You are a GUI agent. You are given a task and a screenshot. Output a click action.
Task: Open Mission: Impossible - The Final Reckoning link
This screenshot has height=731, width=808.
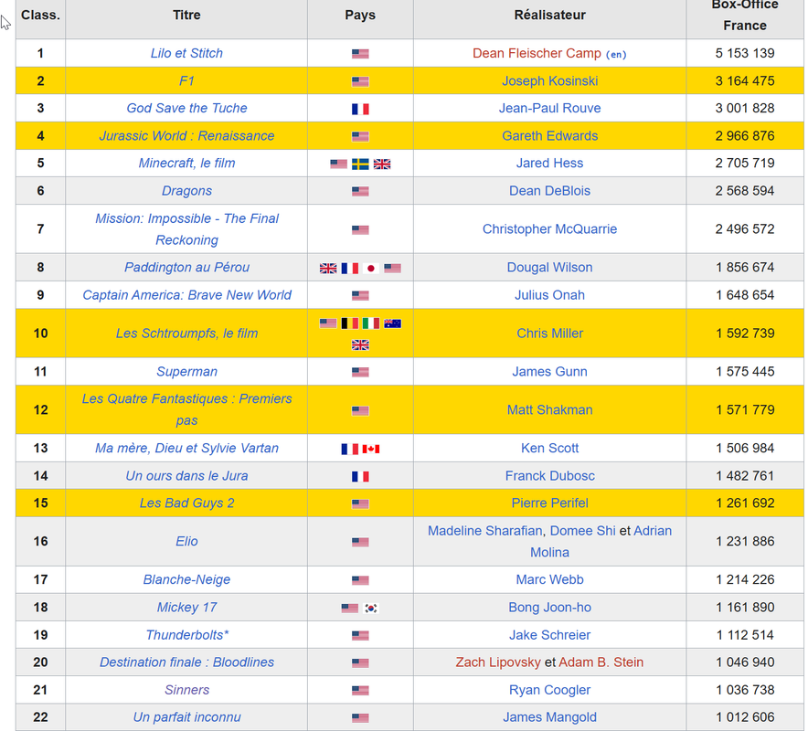tap(186, 229)
